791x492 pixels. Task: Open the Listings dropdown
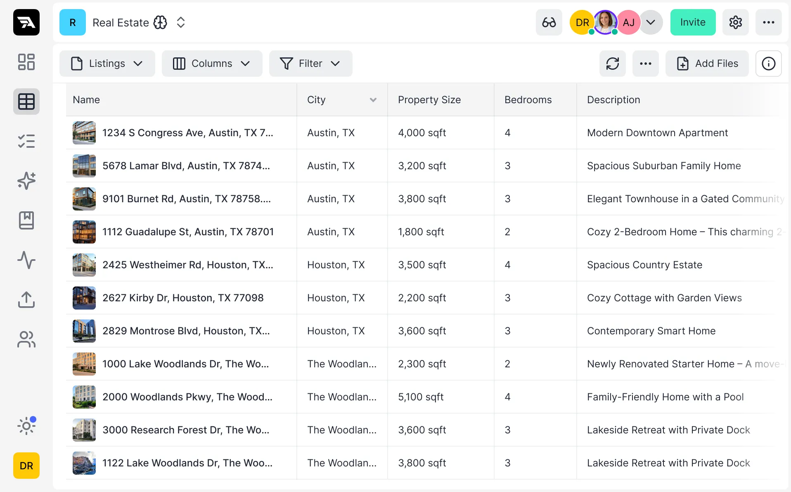tap(107, 64)
